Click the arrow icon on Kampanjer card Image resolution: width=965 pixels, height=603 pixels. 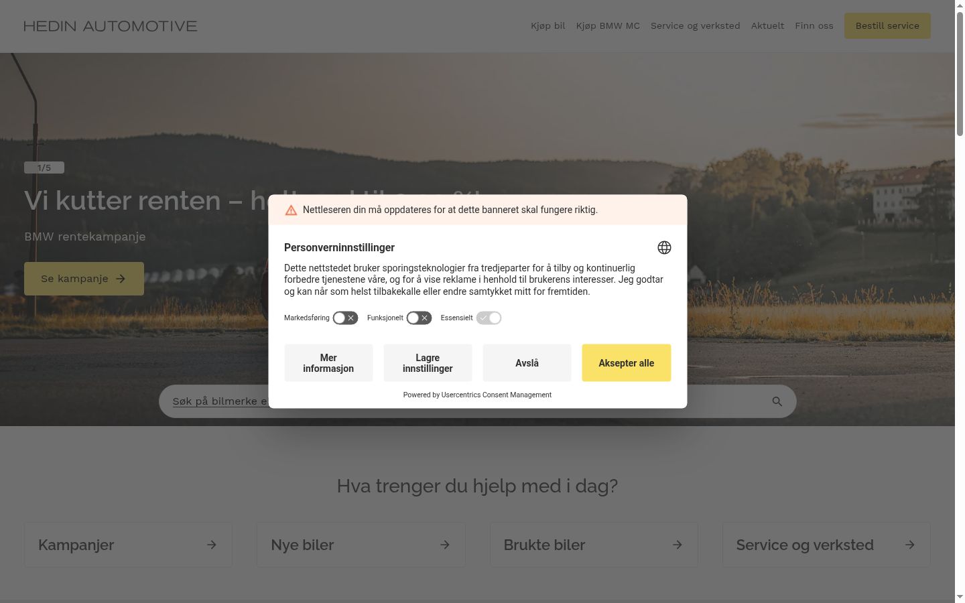(212, 545)
